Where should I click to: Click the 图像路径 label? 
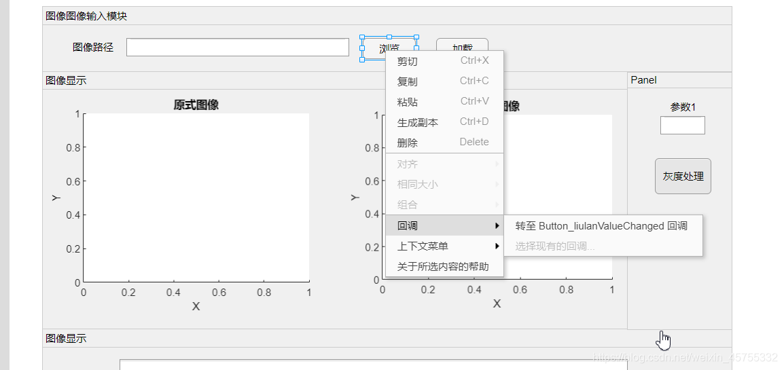point(93,48)
